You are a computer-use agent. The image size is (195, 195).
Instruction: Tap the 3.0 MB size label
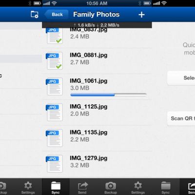[80, 88]
